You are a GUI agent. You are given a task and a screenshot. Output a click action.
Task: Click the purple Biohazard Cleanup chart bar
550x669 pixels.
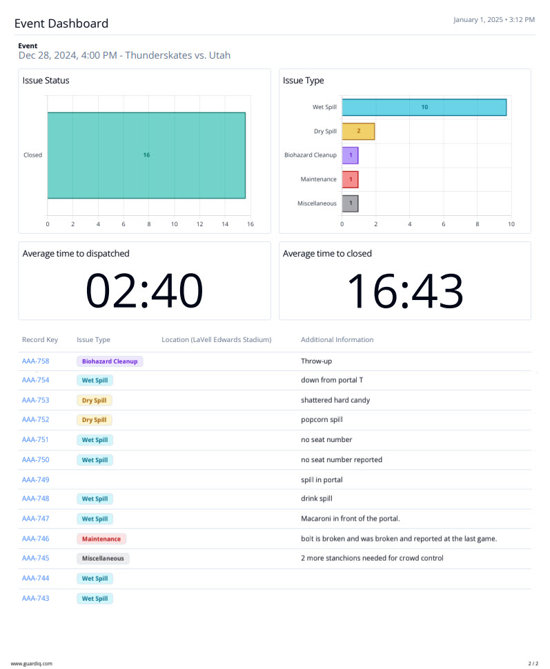(350, 155)
